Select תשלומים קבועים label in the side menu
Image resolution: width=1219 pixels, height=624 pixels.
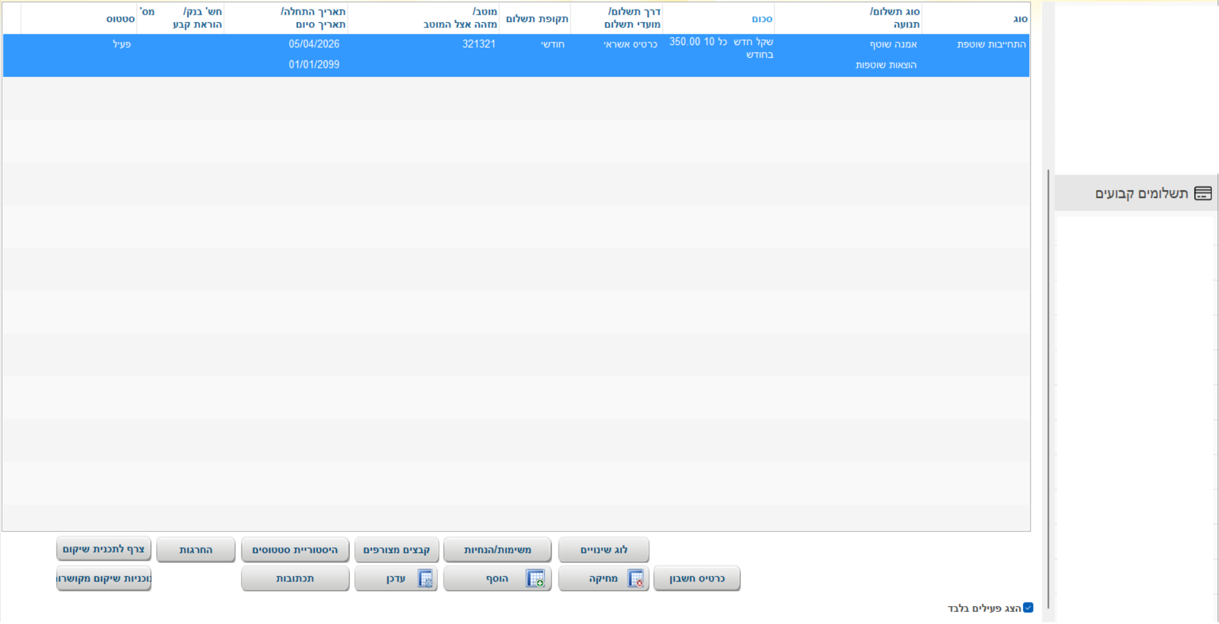point(1141,193)
